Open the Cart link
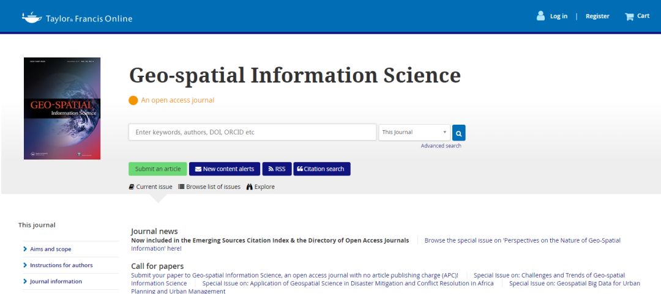Screen dimensions: 661x294 643,15
